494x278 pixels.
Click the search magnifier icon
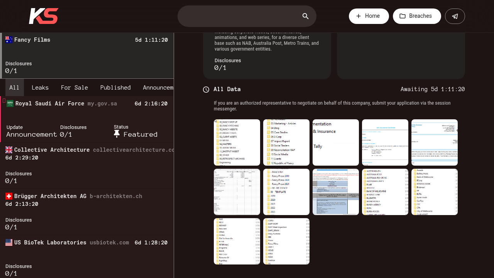tap(305, 16)
